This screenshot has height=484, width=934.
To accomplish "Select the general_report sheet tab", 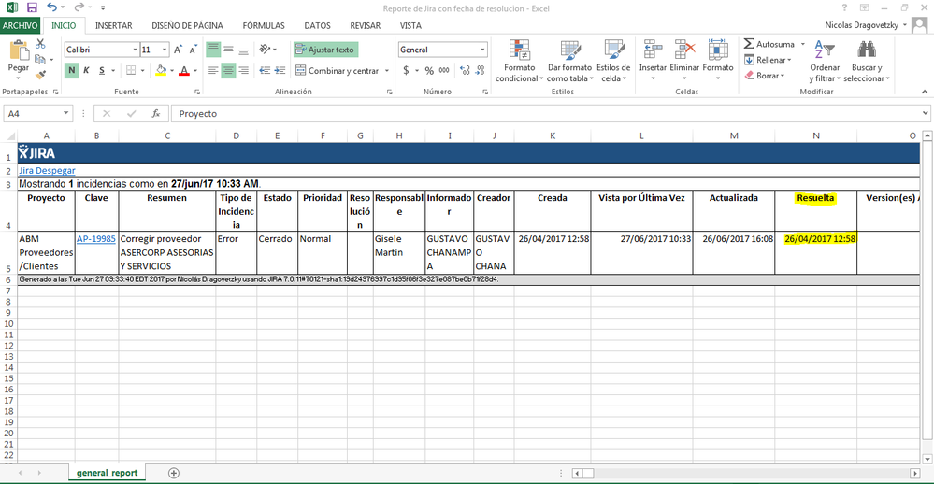I will tap(108, 473).
